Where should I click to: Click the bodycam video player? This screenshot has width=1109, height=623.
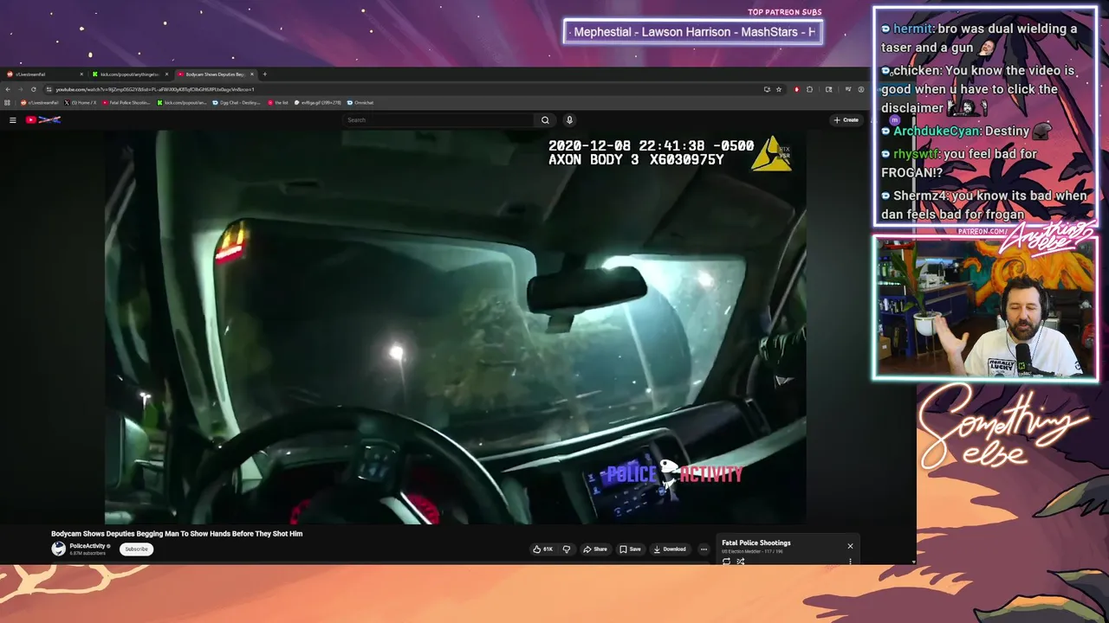coord(456,327)
